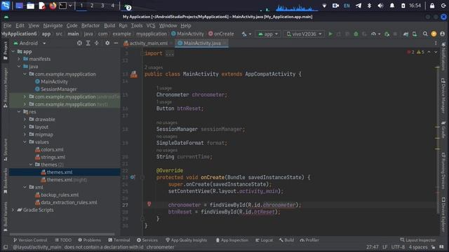Go to next highlighted error arrow
Viewport: 449px width, 252px height.
pos(436,52)
